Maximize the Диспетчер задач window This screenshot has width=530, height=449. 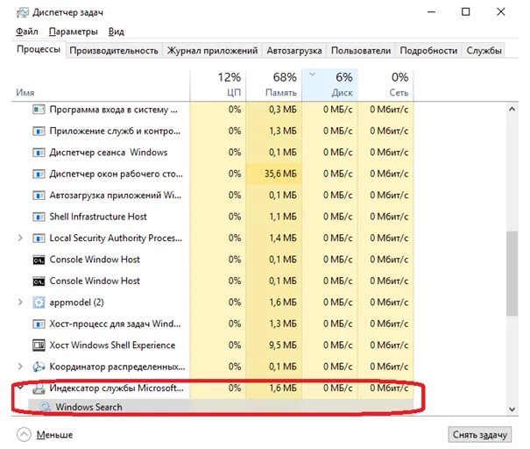pos(466,12)
